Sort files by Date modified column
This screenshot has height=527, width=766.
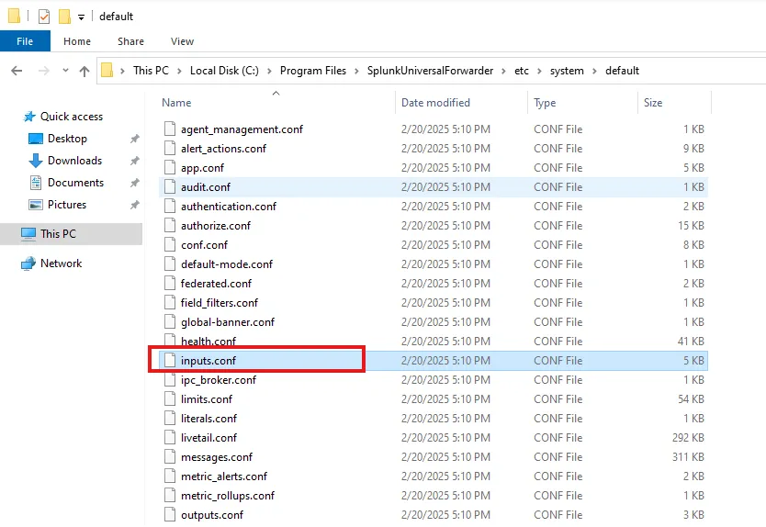click(x=435, y=103)
